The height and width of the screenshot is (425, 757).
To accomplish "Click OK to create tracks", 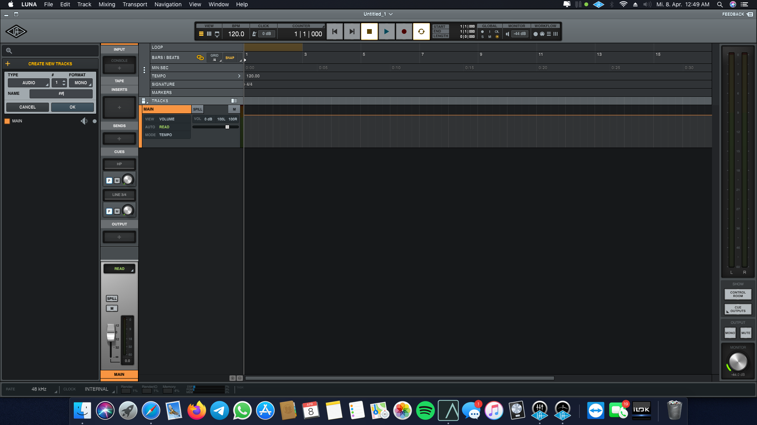I will (x=73, y=107).
